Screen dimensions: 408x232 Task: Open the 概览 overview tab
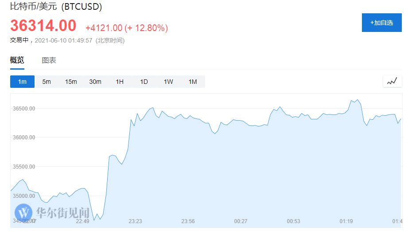[x=17, y=60]
